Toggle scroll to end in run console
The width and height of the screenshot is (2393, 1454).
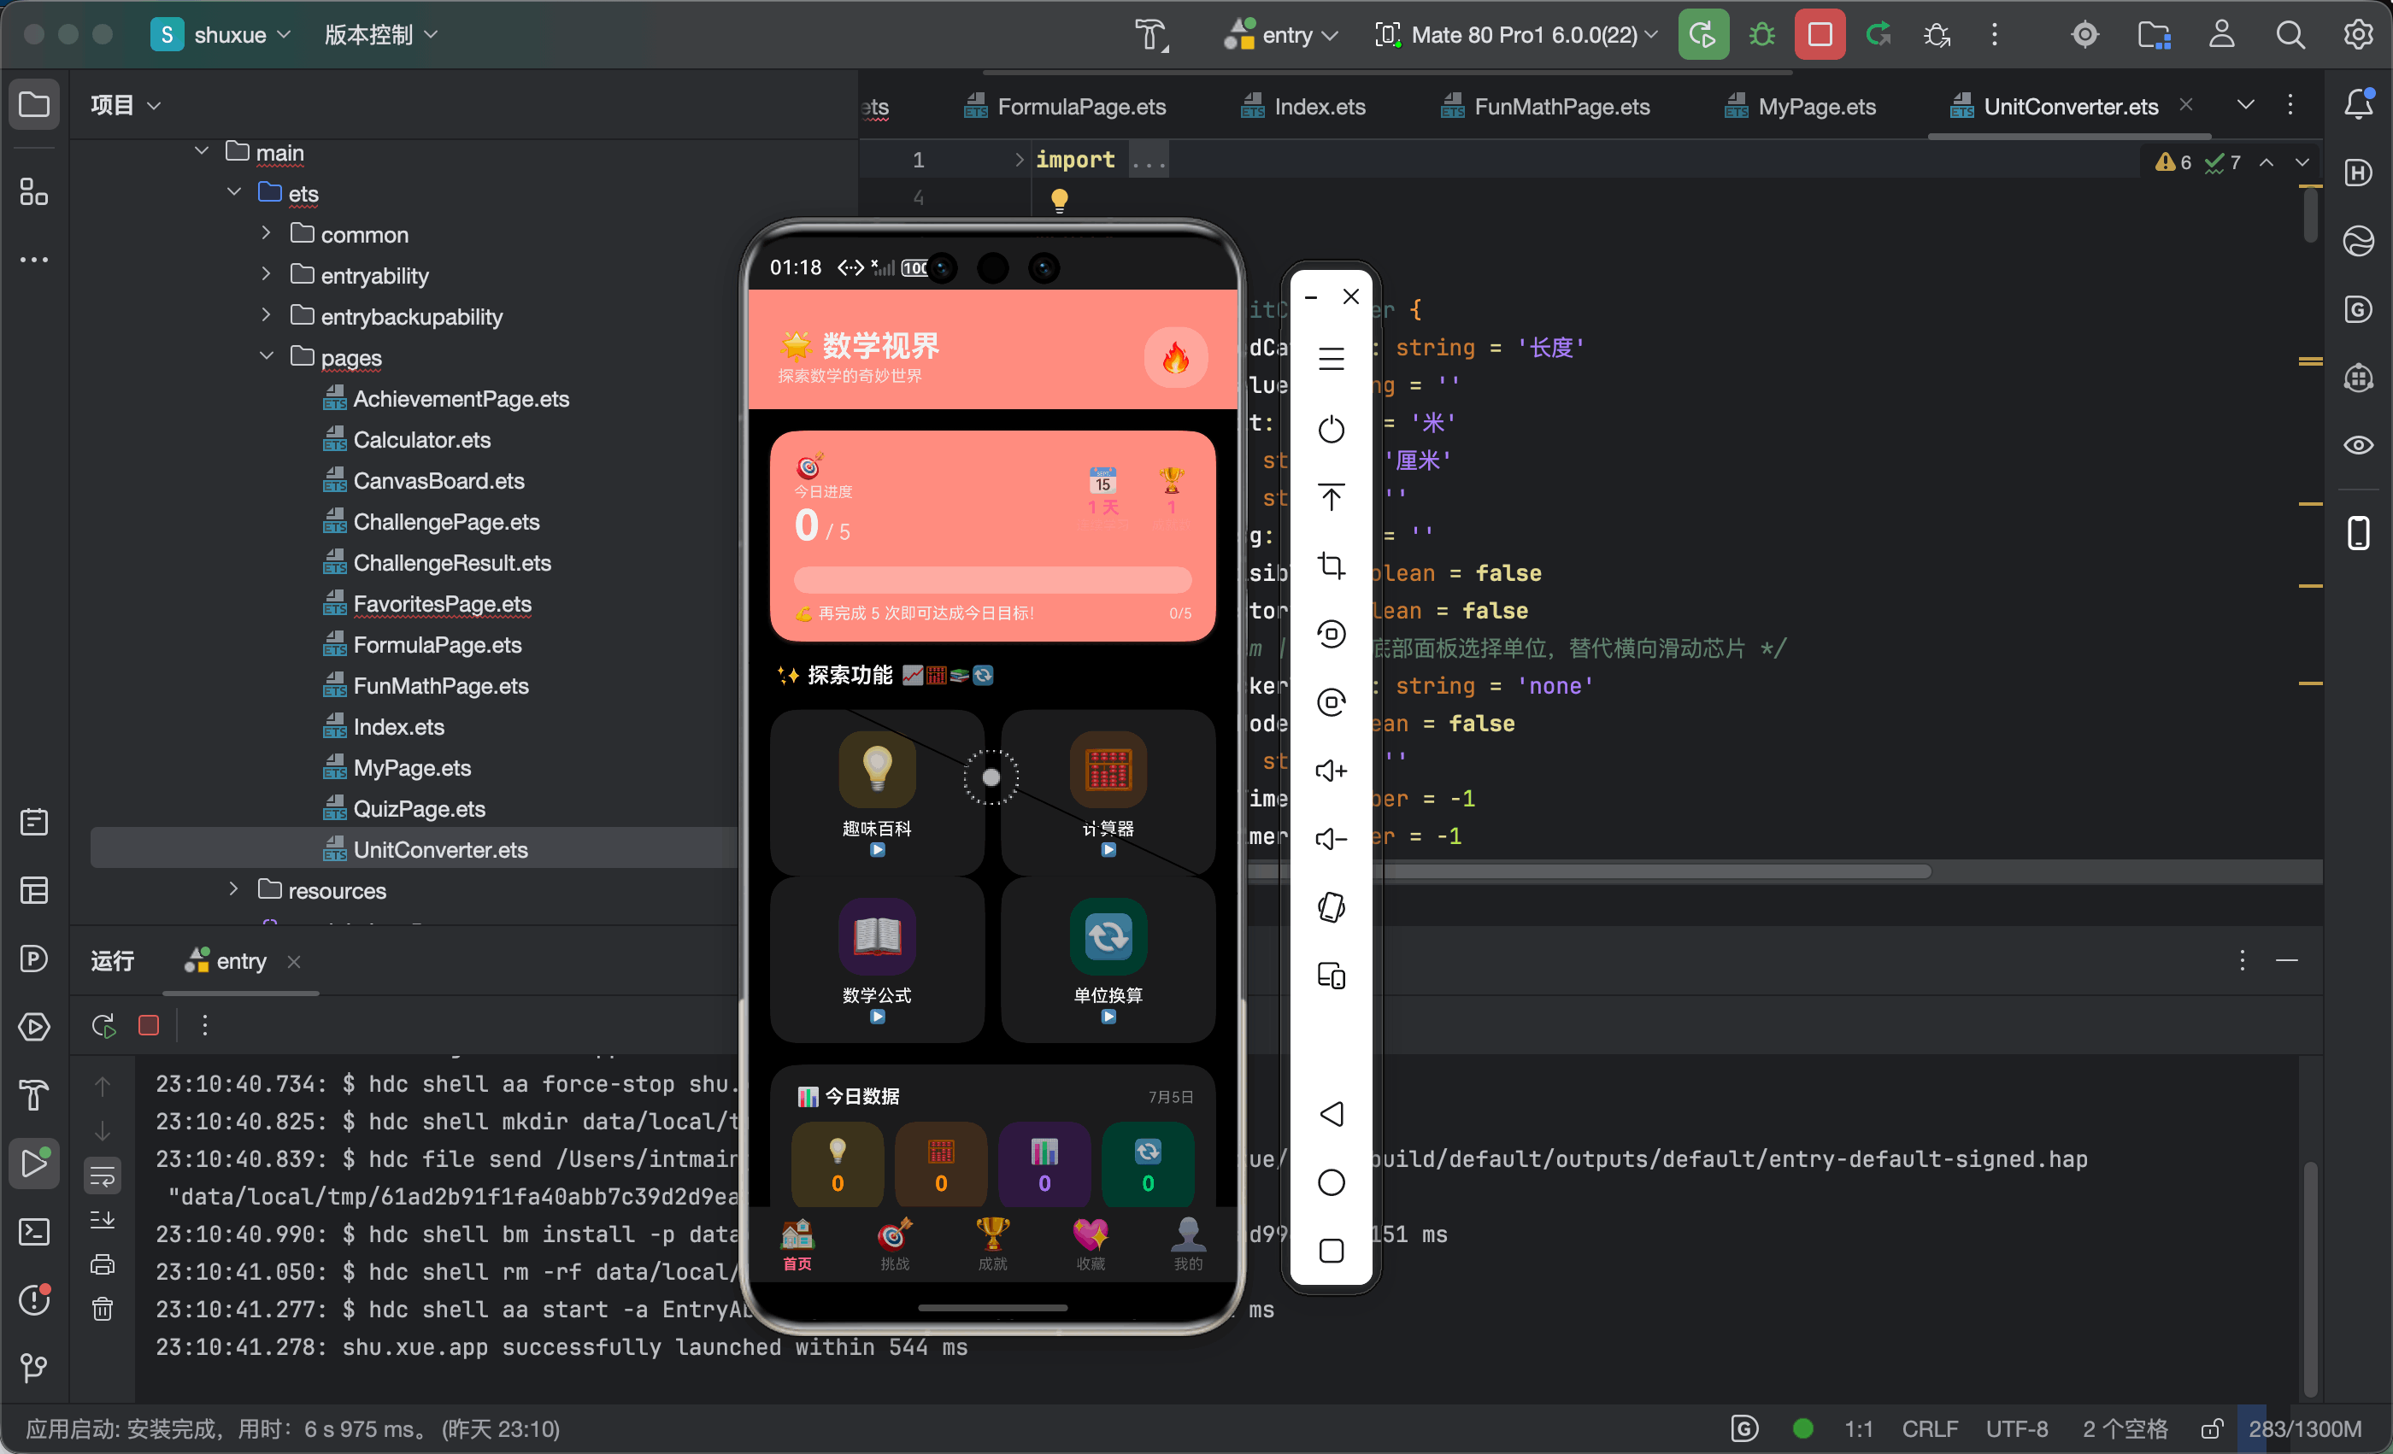pos(102,1220)
